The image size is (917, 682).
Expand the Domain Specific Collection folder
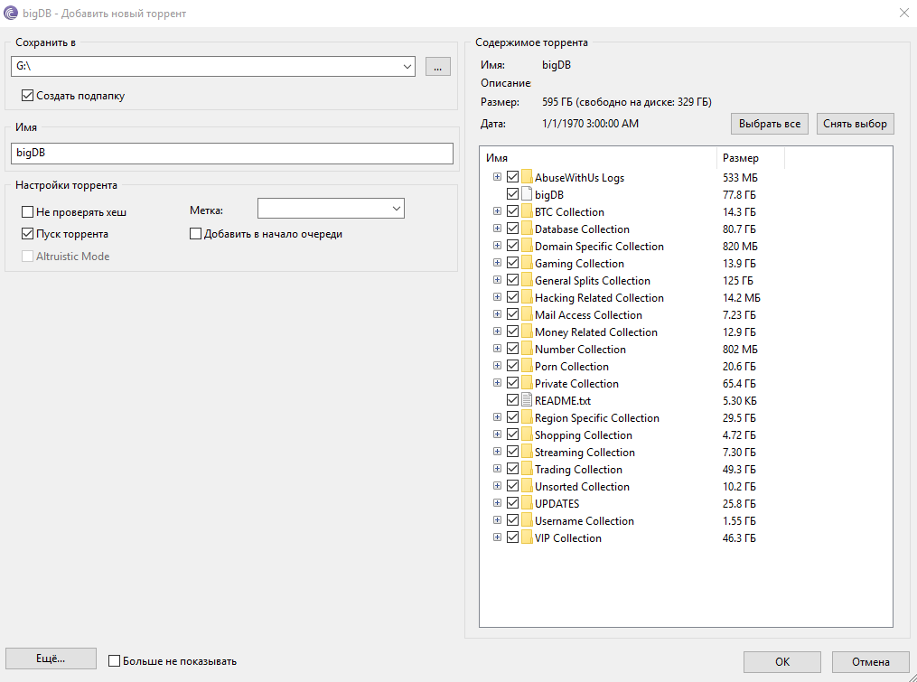(497, 246)
